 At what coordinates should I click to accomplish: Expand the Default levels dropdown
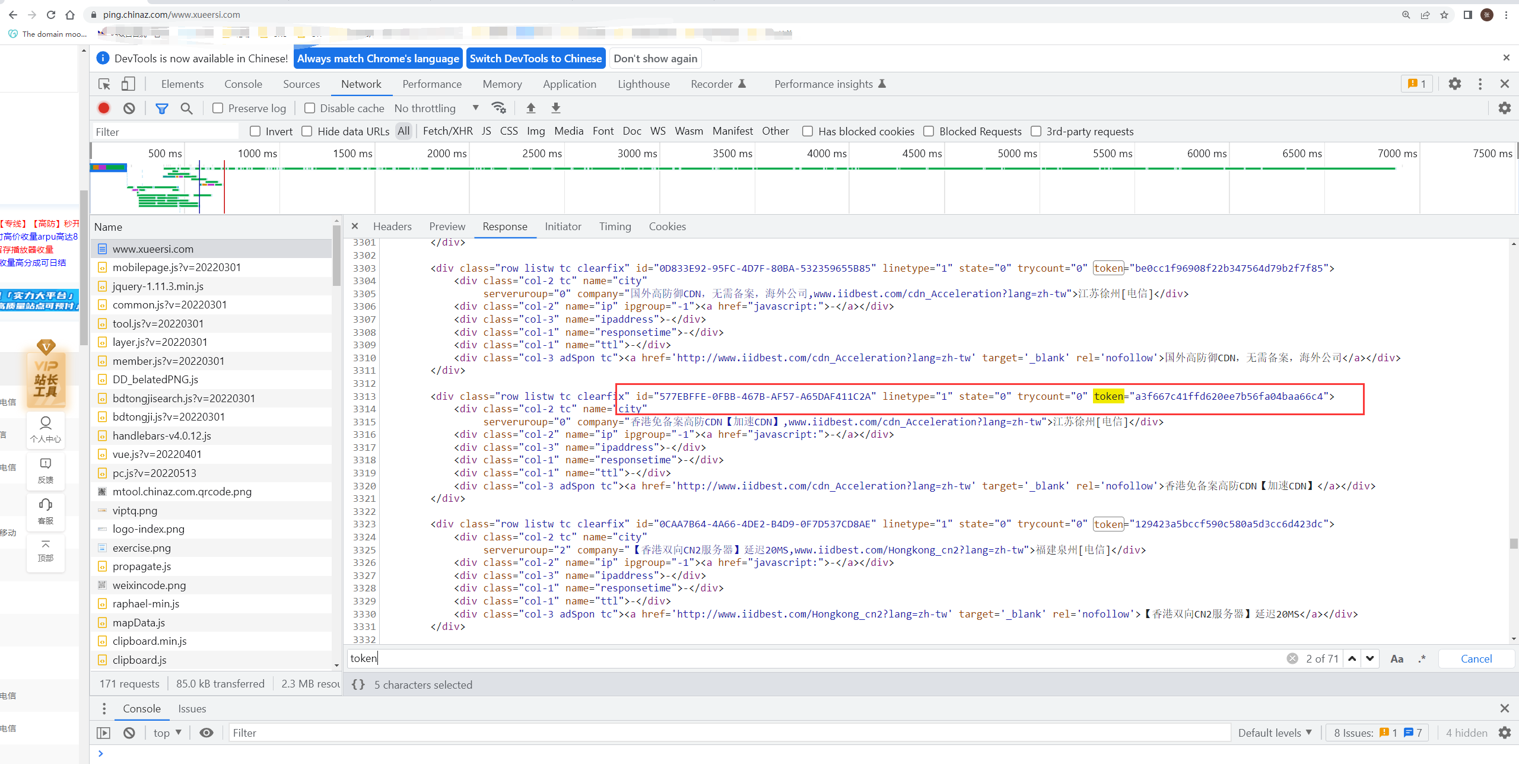tap(1275, 733)
